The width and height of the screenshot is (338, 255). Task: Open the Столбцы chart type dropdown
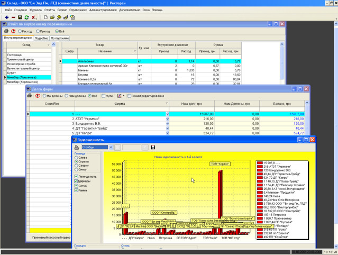point(111,147)
